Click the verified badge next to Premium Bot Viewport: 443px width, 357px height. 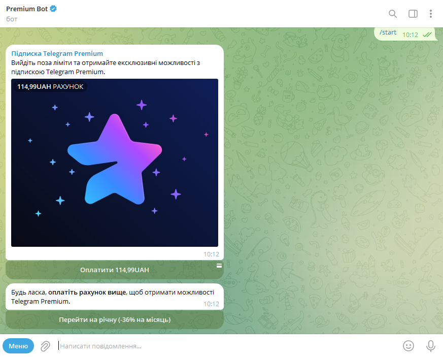53,9
